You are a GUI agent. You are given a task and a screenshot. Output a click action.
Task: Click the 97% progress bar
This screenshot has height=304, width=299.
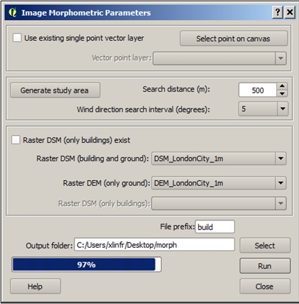tap(86, 264)
